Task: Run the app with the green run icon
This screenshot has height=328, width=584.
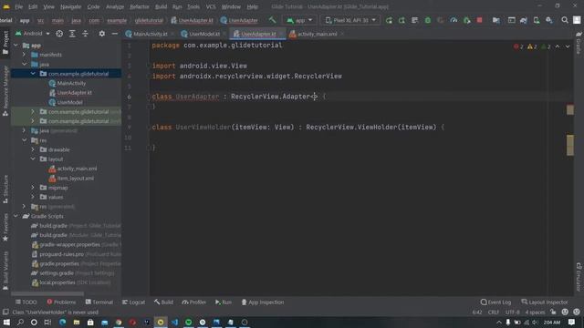Action: (389, 20)
